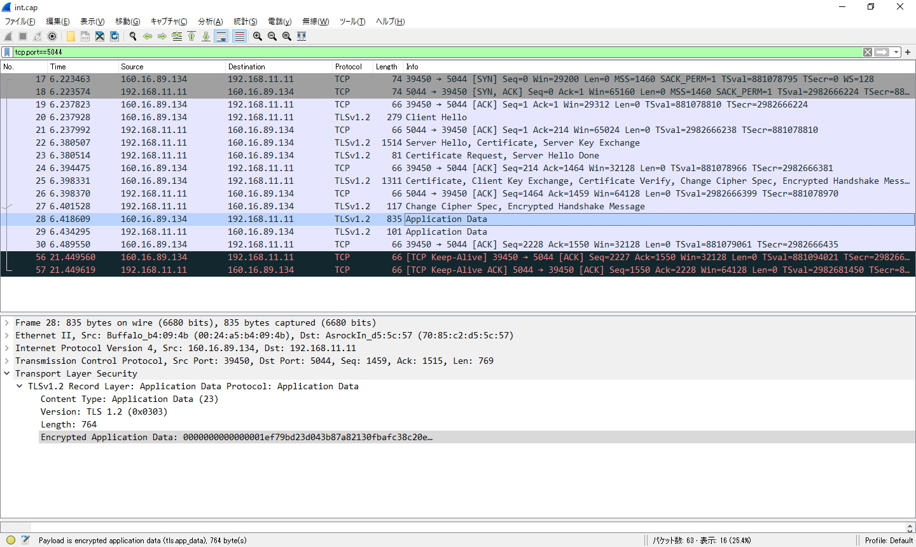916x547 pixels.
Task: Open the 分析(A) menu
Action: point(210,22)
